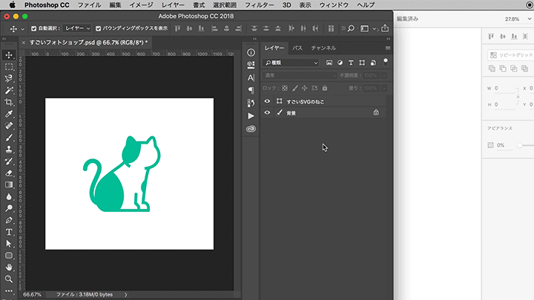Activate the Zoom tool in the toolbox

click(x=9, y=279)
